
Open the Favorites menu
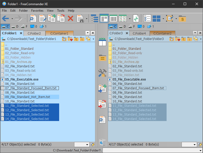(x=37, y=11)
